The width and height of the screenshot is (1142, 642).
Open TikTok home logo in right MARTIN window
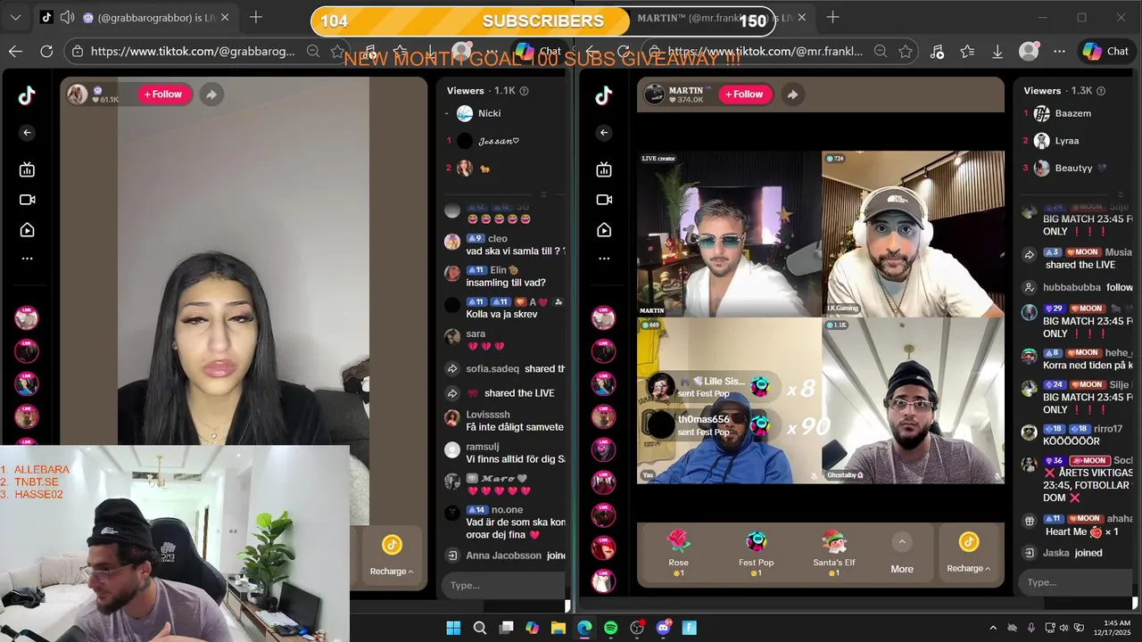pos(604,96)
